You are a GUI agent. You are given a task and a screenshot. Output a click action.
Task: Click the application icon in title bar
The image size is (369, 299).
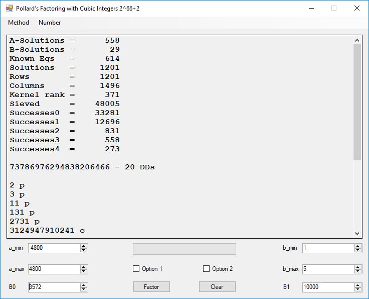[10, 9]
